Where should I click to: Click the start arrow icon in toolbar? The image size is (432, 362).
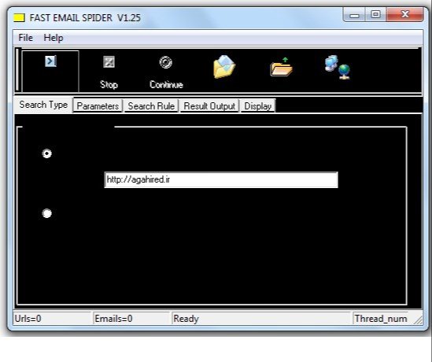(50, 61)
